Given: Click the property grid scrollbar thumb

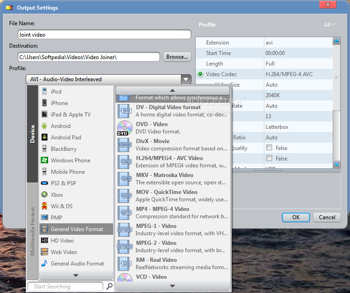Looking at the screenshot, I should pyautogui.click(x=336, y=77).
